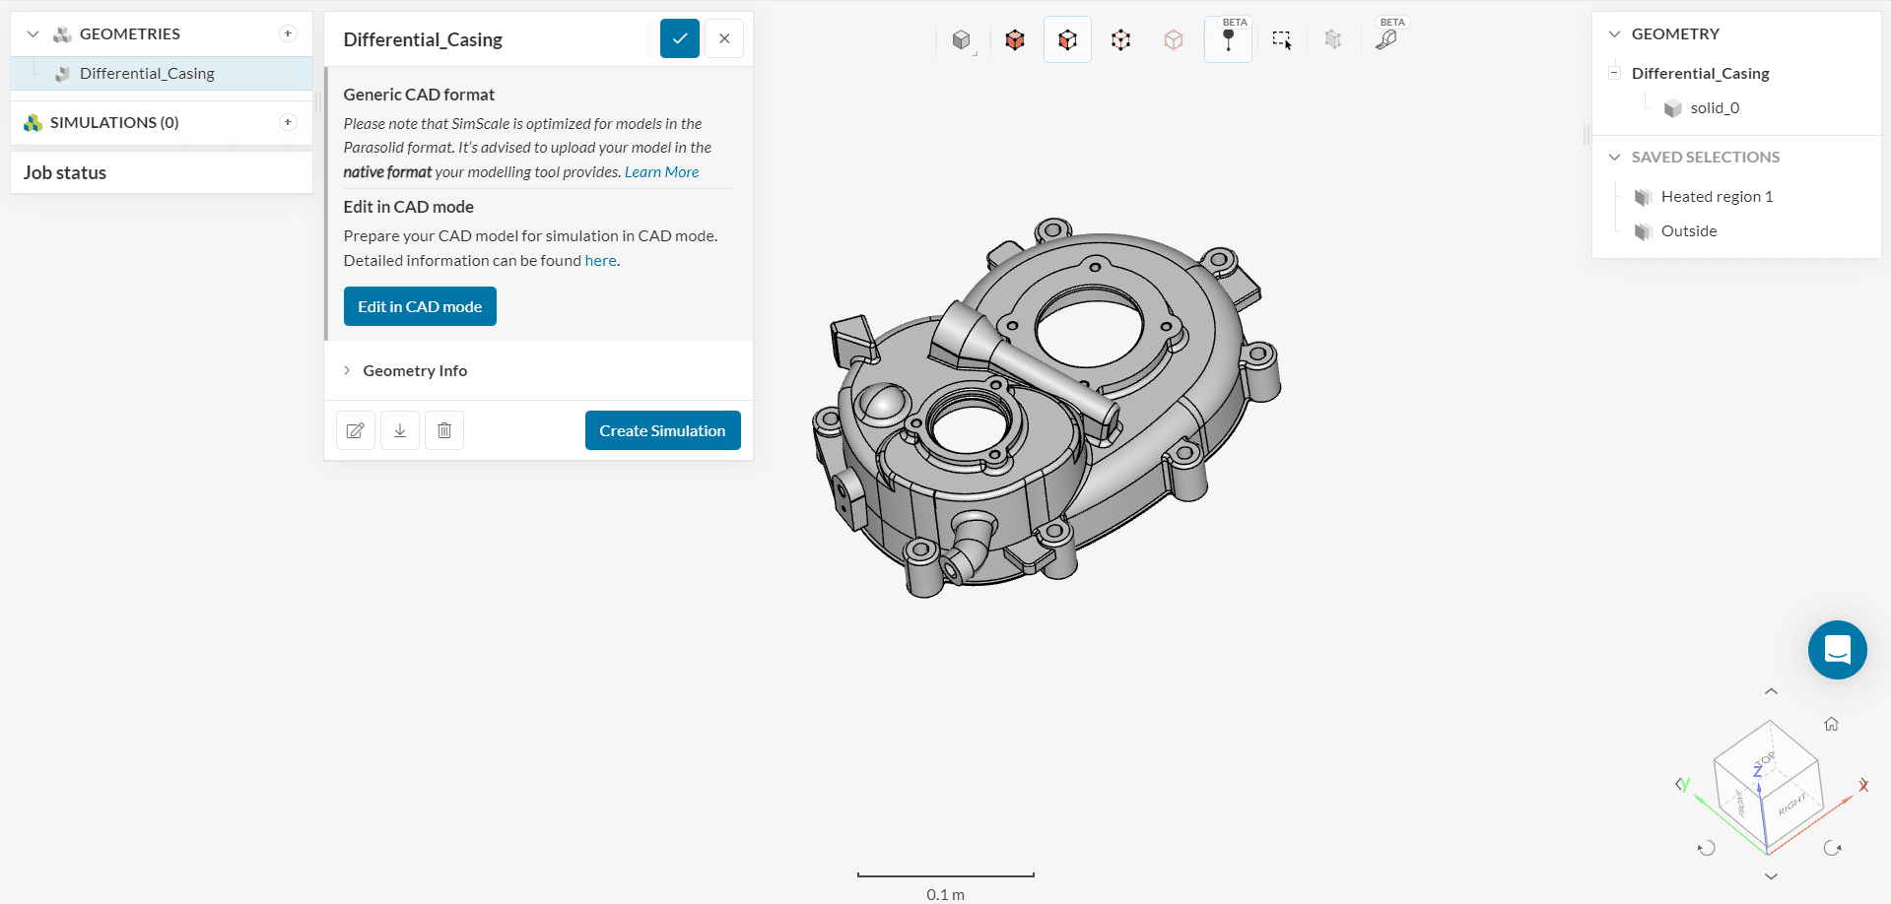Click the trash icon to delete geometry

click(x=444, y=430)
